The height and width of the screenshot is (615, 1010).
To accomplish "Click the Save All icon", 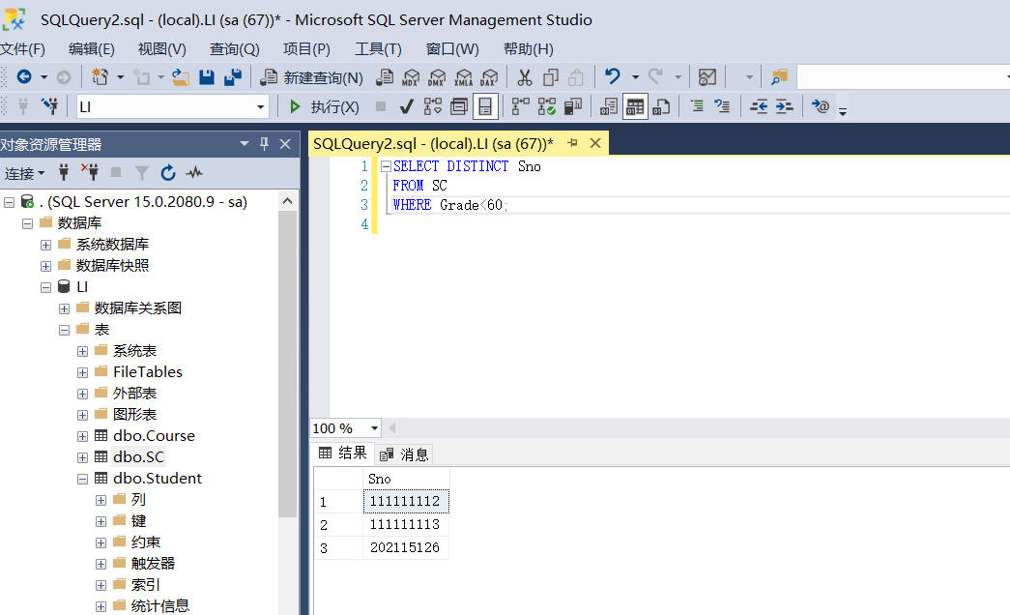I will 233,77.
